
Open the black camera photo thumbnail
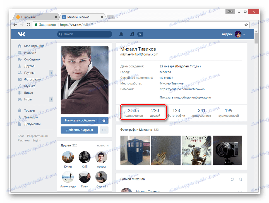click(227, 150)
